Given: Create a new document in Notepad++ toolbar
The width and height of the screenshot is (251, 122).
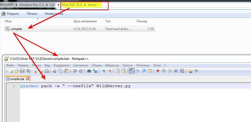Looking at the screenshot, I should click(x=10, y=71).
